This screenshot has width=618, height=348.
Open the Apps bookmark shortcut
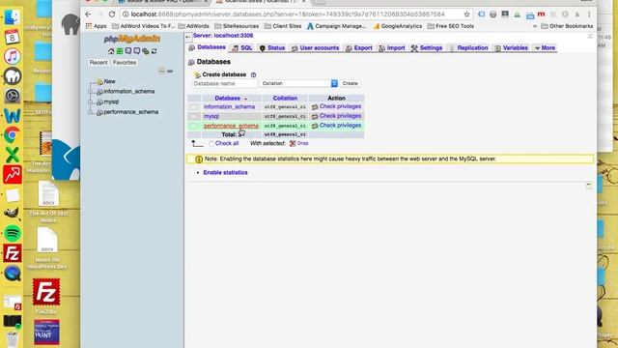(x=97, y=26)
